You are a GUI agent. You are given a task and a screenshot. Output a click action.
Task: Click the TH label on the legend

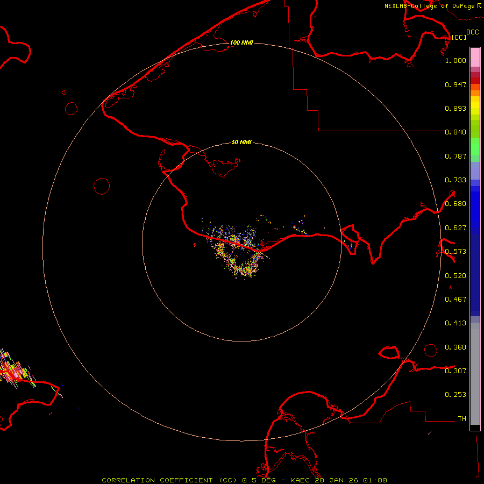coord(461,418)
